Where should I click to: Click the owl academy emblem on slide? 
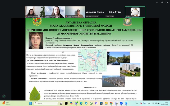point(127,22)
